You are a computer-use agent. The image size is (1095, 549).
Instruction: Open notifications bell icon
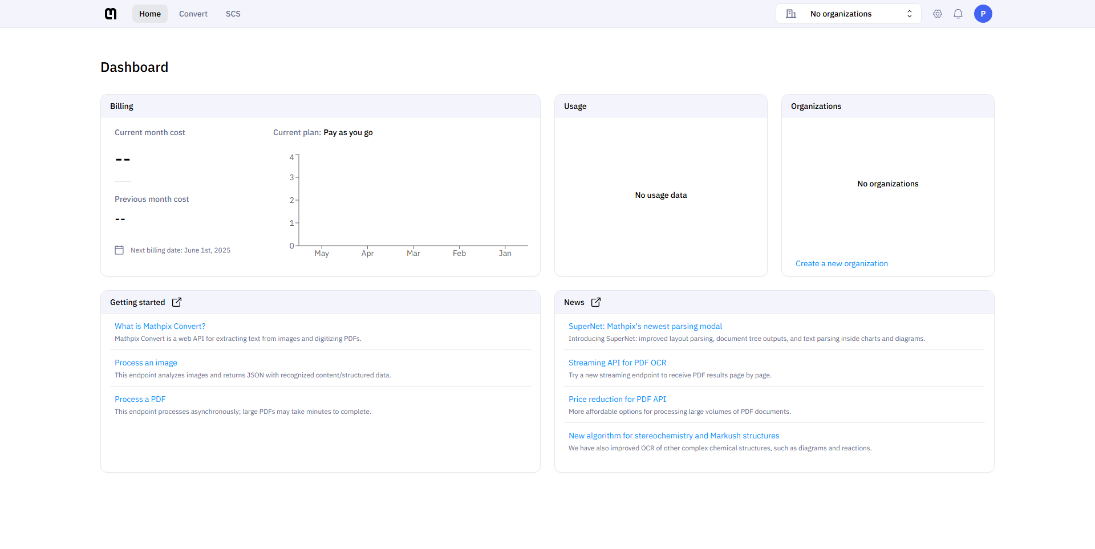tap(958, 14)
